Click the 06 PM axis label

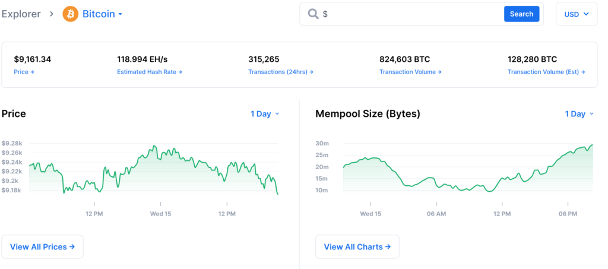point(568,214)
